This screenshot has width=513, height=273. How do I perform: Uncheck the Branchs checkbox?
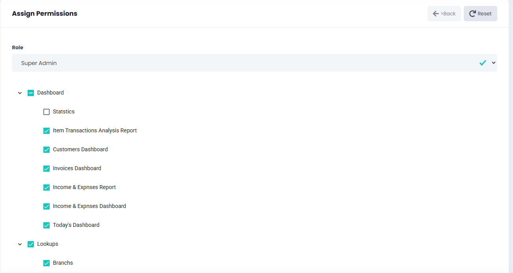click(x=46, y=263)
